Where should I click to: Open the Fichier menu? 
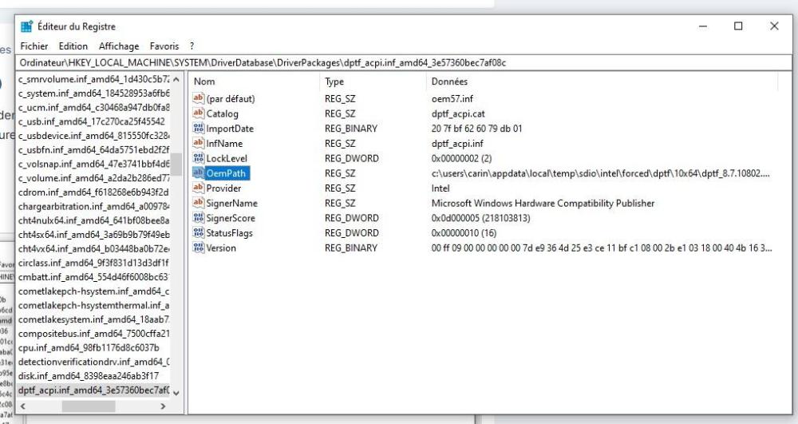click(x=34, y=46)
